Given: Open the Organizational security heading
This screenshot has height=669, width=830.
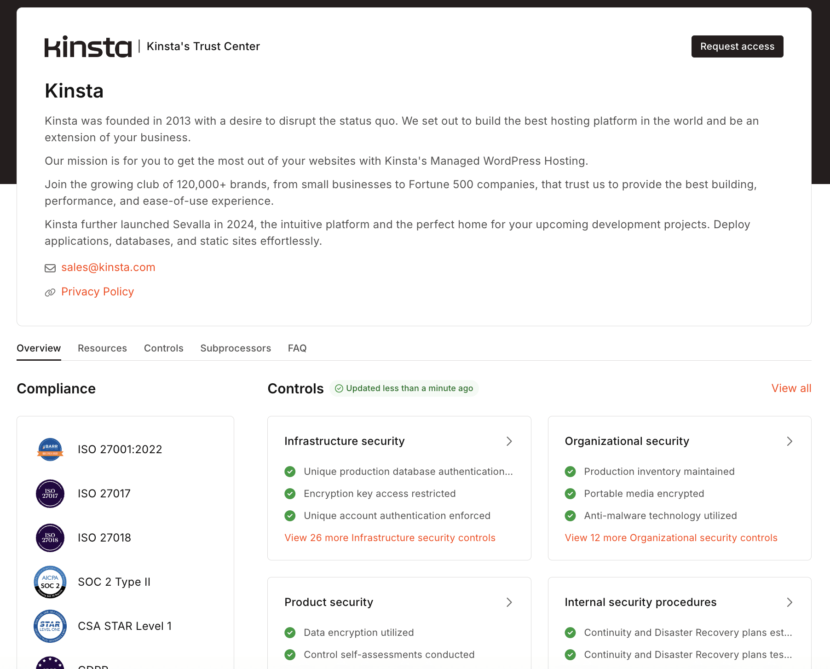Looking at the screenshot, I should tap(627, 441).
